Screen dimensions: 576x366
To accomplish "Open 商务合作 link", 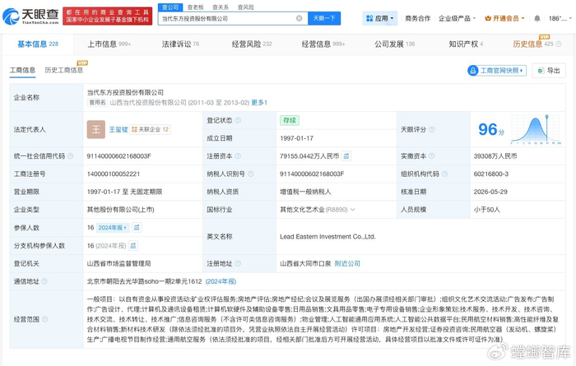I will point(417,18).
